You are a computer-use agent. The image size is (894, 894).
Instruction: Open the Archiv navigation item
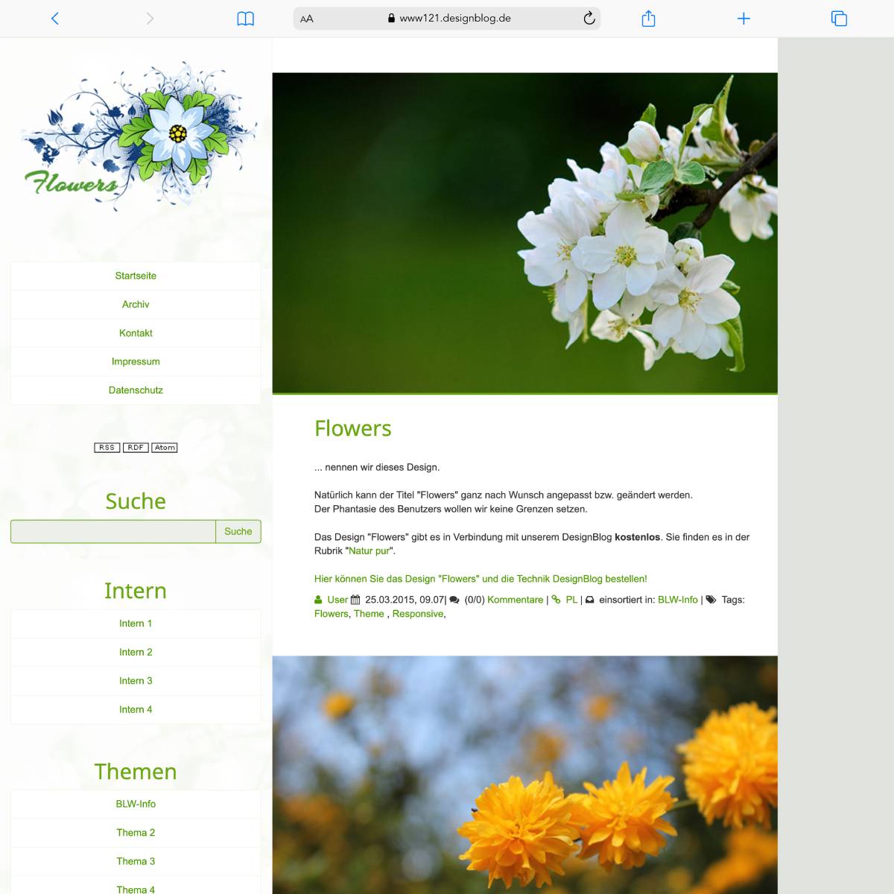(136, 304)
